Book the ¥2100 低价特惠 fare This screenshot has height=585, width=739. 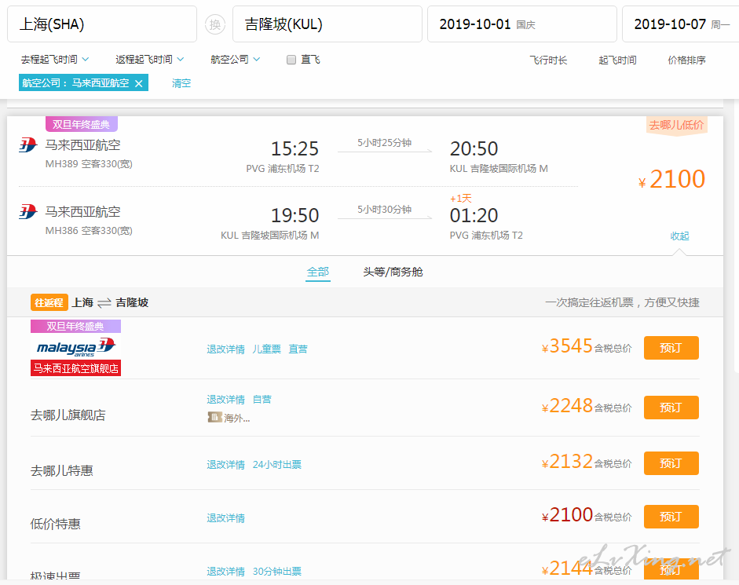click(671, 517)
